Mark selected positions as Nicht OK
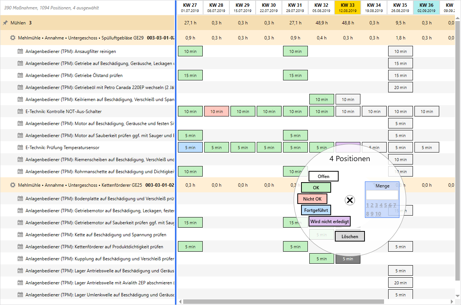This screenshot has height=305, width=461. pyautogui.click(x=312, y=199)
